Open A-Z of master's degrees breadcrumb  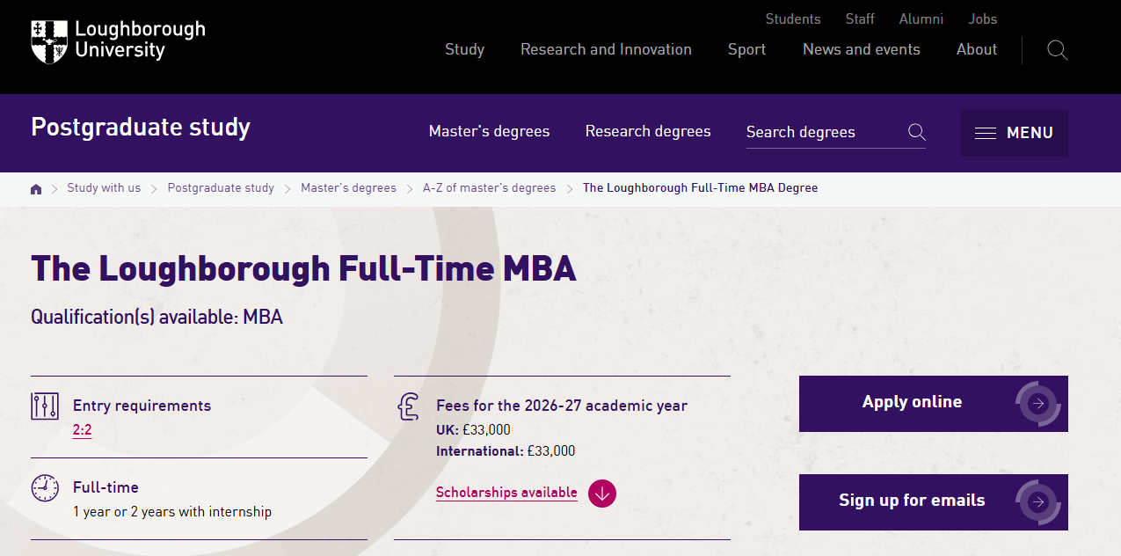(x=489, y=188)
